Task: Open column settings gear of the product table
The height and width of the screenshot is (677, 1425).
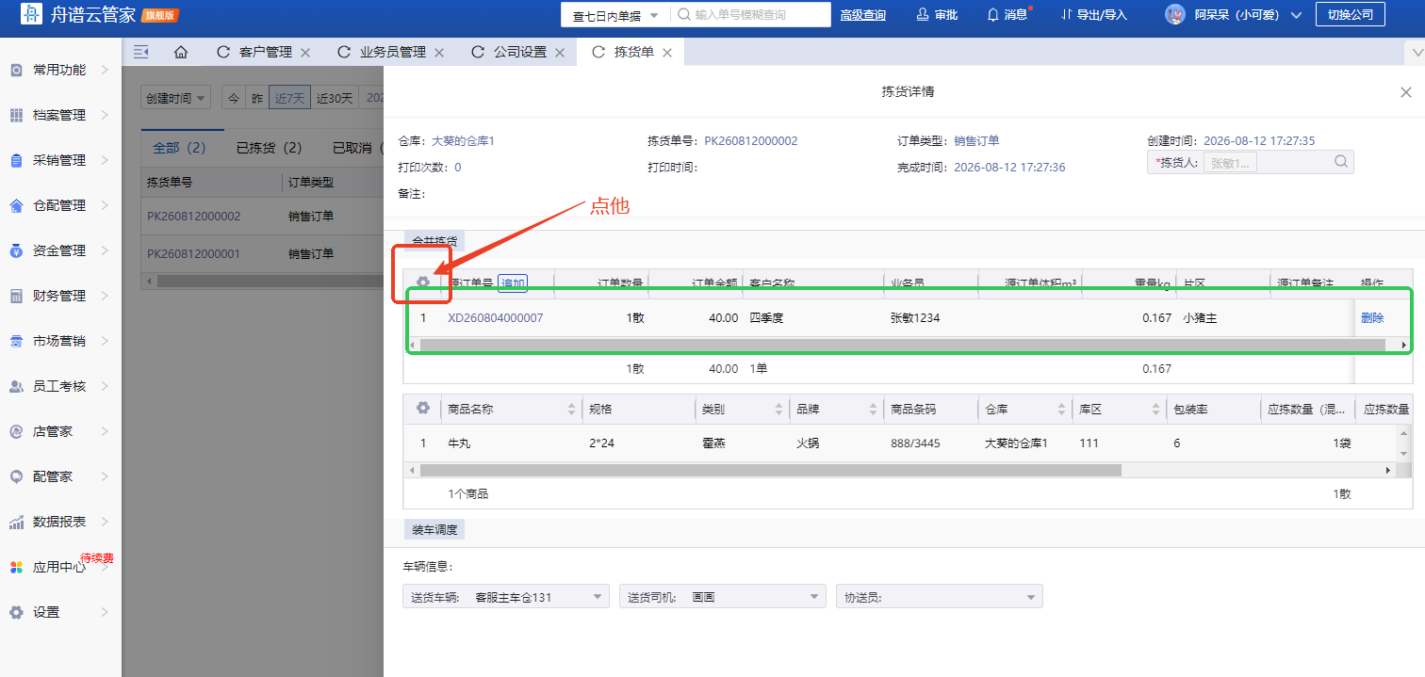Action: (x=423, y=409)
